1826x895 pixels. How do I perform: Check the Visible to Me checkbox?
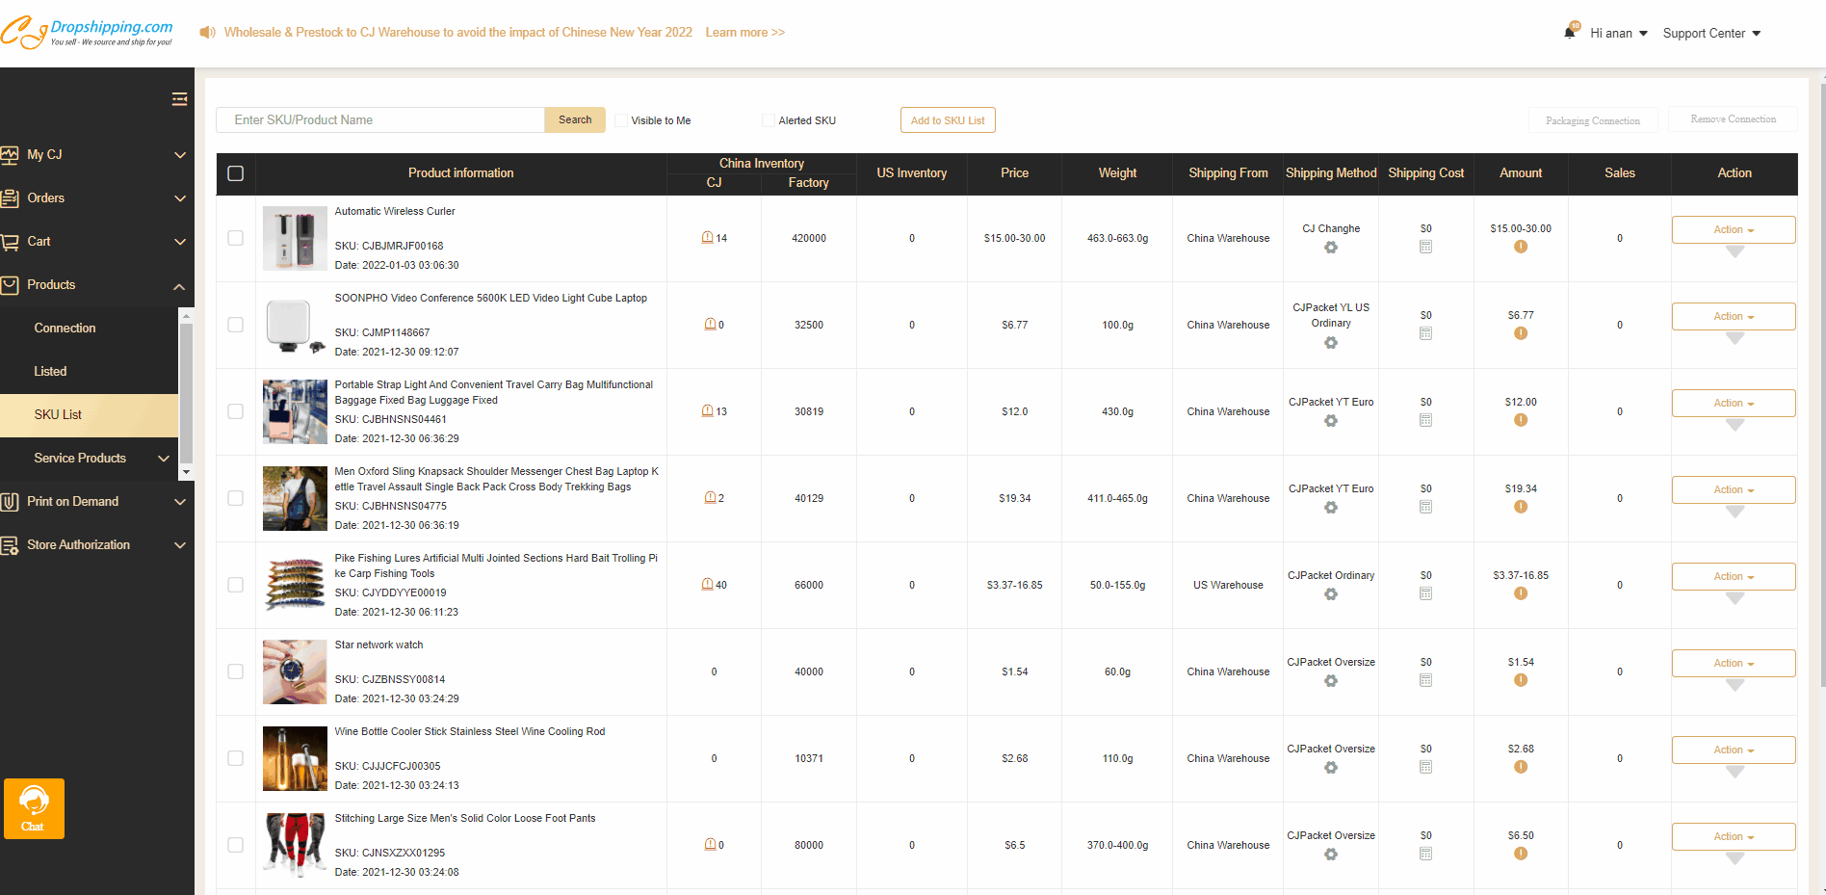(621, 120)
